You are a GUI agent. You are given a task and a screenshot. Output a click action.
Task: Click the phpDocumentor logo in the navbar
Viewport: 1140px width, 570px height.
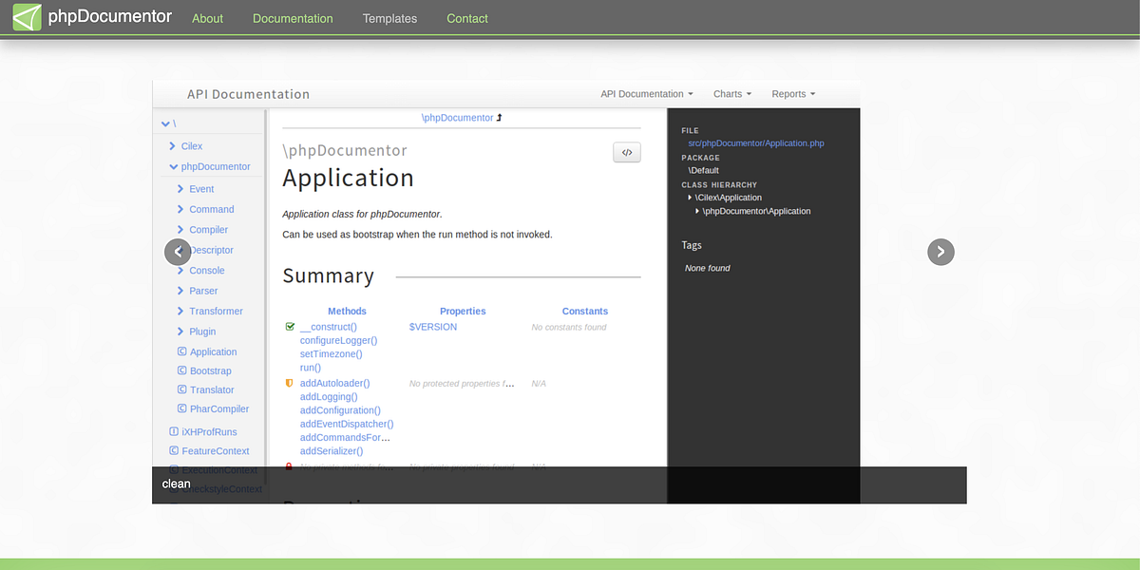coord(91,16)
